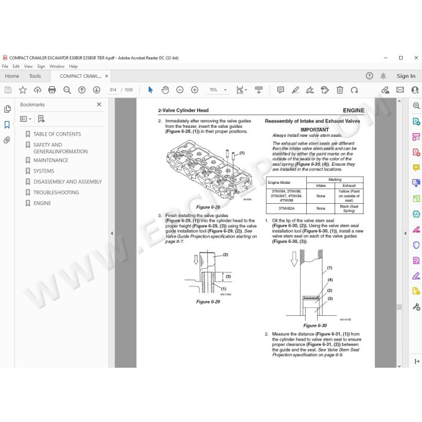The width and height of the screenshot is (422, 422).
Task: Close the Bookmarks panel
Action: [x=99, y=104]
